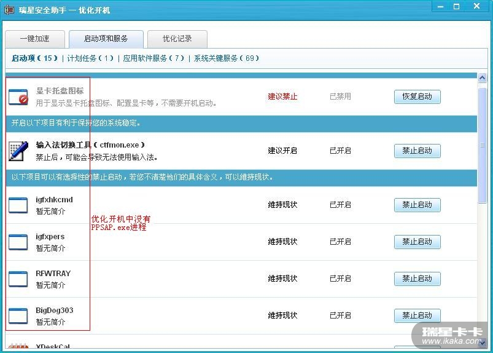Maximize the 瑞星安全助手 window
The image size is (493, 353).
[x=457, y=7]
